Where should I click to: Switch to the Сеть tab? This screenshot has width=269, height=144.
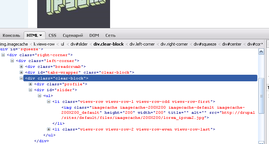point(110,35)
